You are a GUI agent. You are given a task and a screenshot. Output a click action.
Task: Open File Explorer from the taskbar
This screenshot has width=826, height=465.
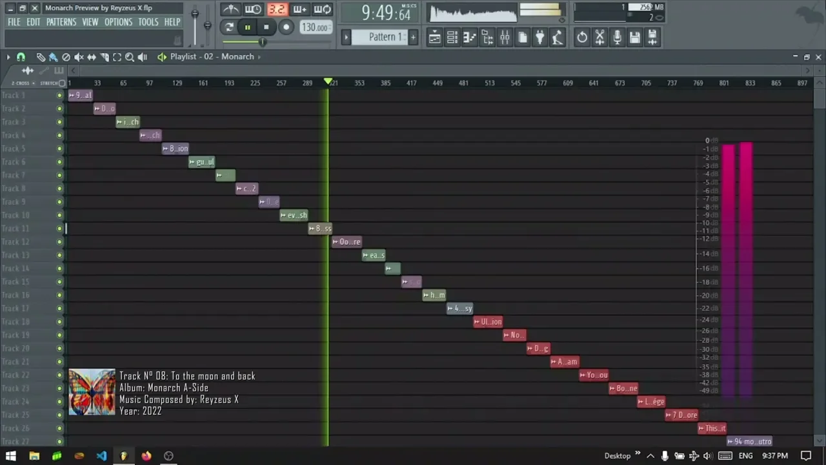34,456
